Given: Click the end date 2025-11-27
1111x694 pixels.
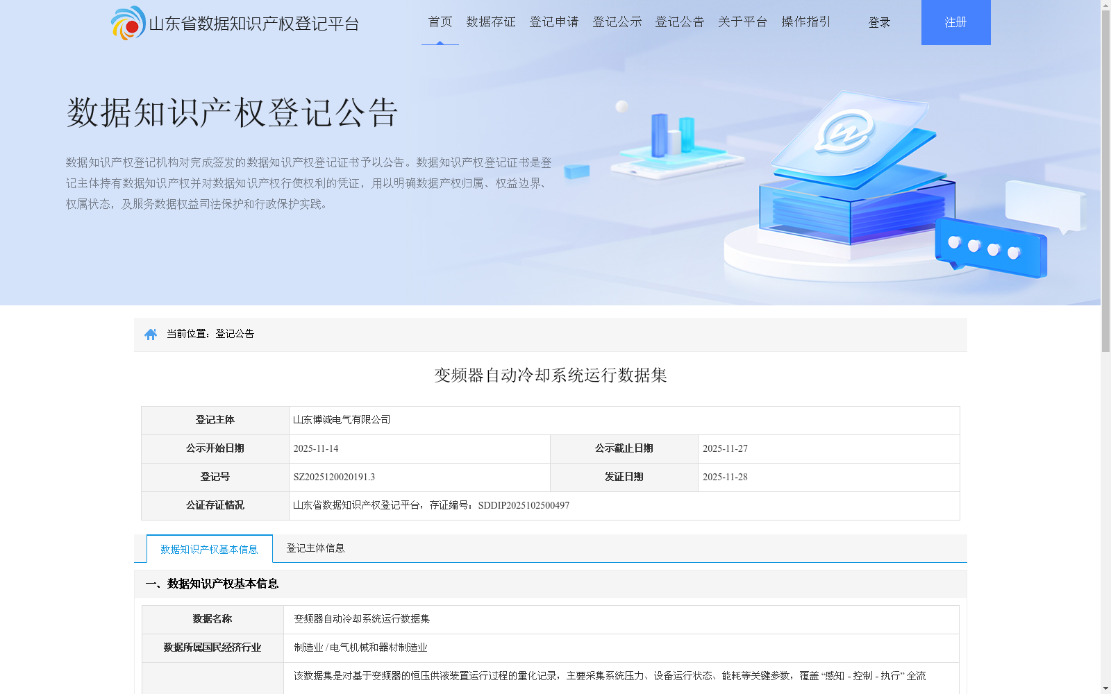Looking at the screenshot, I should (725, 448).
